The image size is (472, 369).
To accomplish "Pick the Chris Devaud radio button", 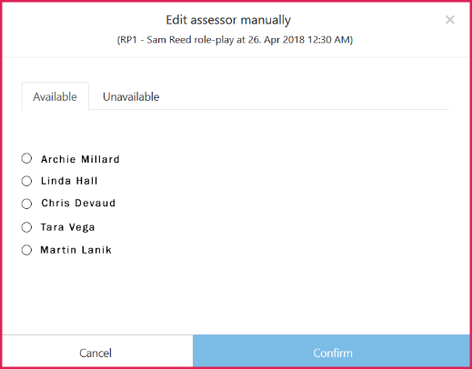I will (x=26, y=204).
